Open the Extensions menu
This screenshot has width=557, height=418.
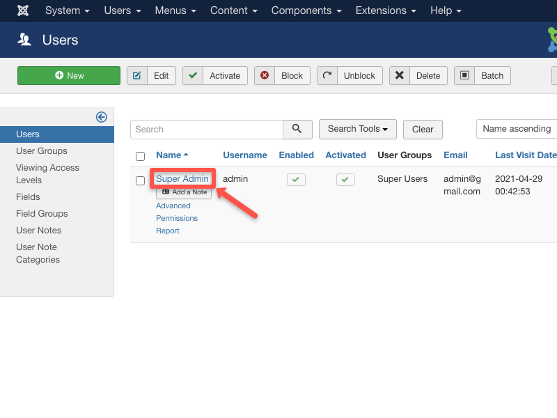[386, 10]
